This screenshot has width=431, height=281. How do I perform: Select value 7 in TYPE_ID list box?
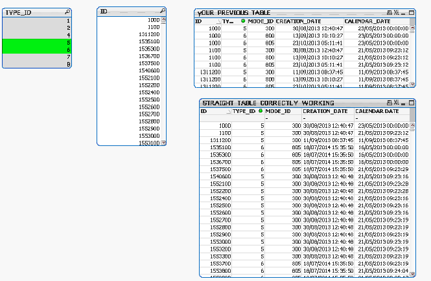pos(37,57)
